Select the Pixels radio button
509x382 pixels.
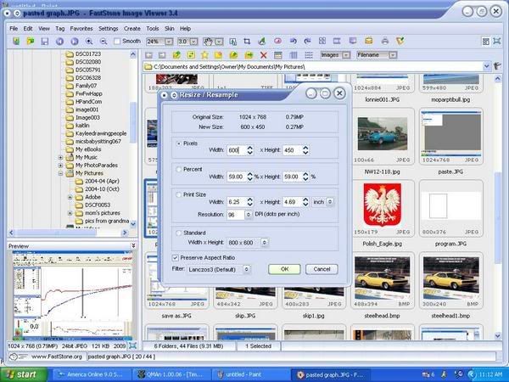178,143
